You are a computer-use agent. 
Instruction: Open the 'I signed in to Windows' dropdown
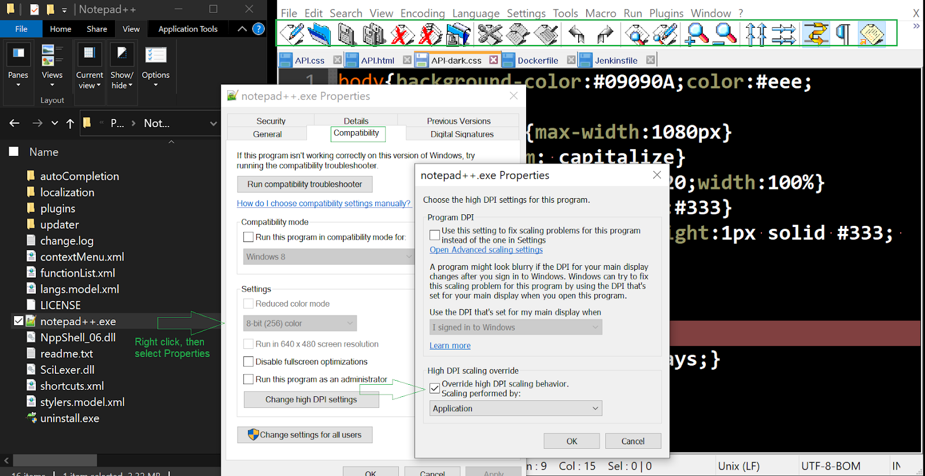pos(516,328)
